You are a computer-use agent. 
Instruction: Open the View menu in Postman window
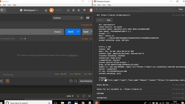(x=9, y=5)
